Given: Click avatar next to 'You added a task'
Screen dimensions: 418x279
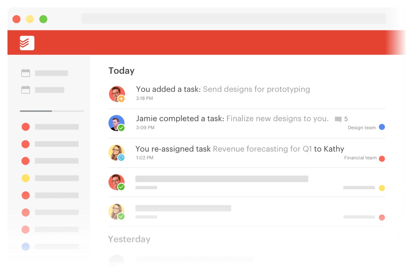Looking at the screenshot, I should pyautogui.click(x=117, y=94).
